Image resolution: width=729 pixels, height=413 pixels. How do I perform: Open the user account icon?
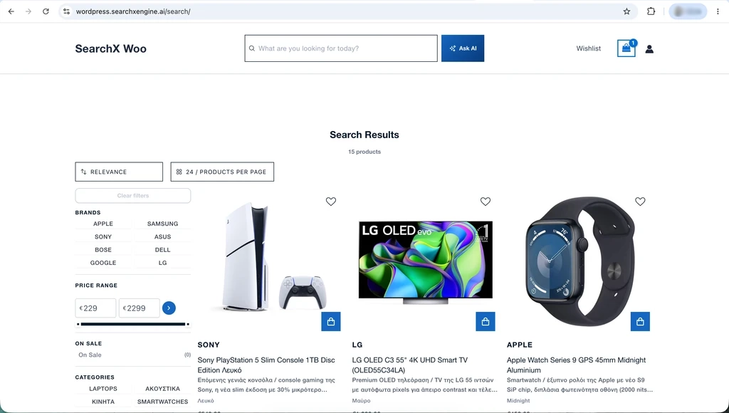pos(649,49)
